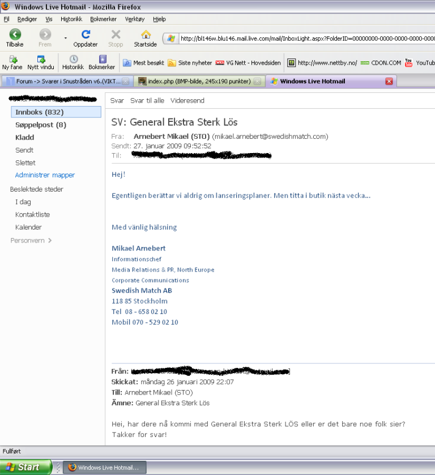Close the Forum Snustråden tab
Screen dimensions: 435x475
(x=125, y=81)
